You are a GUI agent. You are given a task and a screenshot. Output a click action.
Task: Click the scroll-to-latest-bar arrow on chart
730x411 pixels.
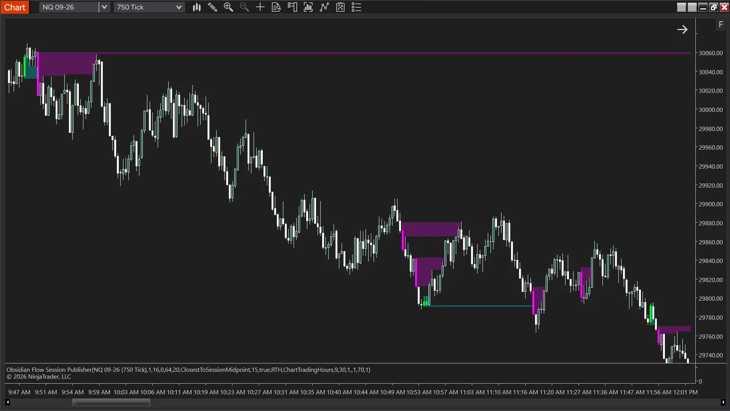click(682, 30)
